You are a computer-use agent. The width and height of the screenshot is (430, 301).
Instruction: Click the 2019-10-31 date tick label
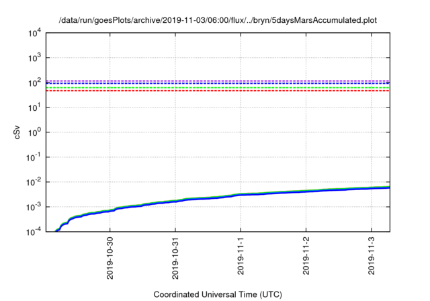(175, 258)
